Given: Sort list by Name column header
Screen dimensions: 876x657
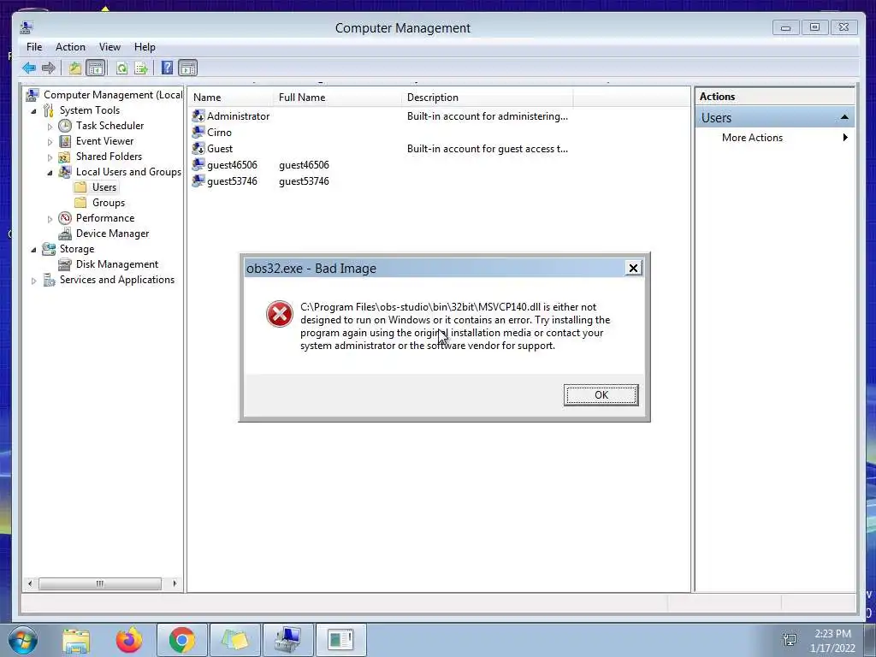Looking at the screenshot, I should point(232,98).
